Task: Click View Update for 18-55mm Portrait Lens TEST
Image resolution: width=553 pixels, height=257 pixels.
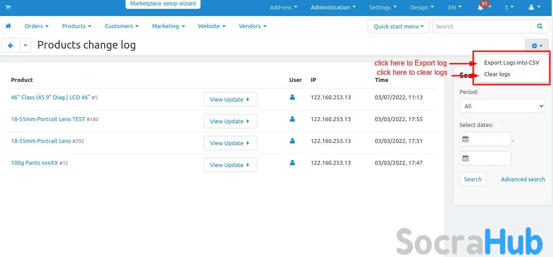Action: pos(230,121)
